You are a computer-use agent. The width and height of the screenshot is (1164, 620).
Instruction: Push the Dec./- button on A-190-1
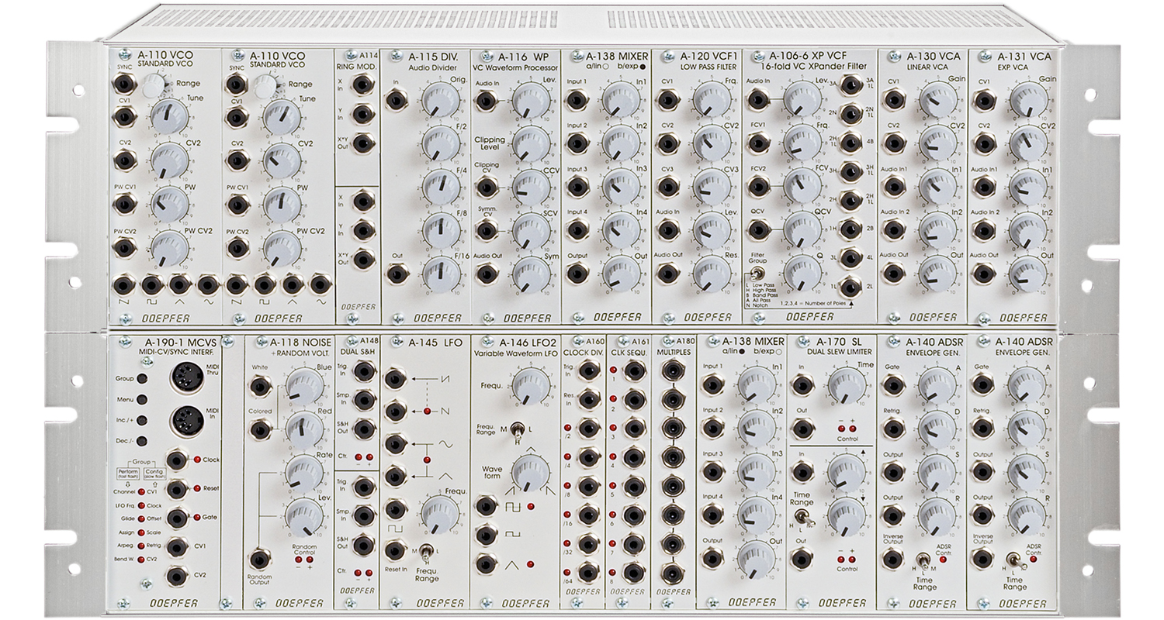(143, 441)
